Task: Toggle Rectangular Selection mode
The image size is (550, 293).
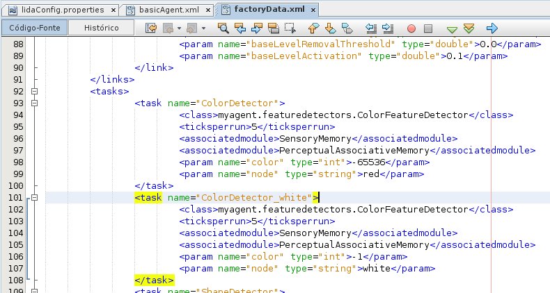Action: pos(290,28)
